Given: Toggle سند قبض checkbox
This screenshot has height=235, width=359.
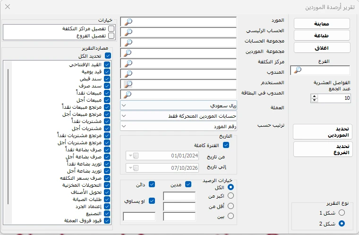Looking at the screenshot, I should (x=107, y=79).
